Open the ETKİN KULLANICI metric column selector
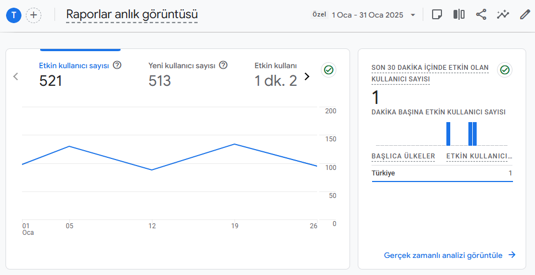The image size is (535, 275). (x=479, y=156)
